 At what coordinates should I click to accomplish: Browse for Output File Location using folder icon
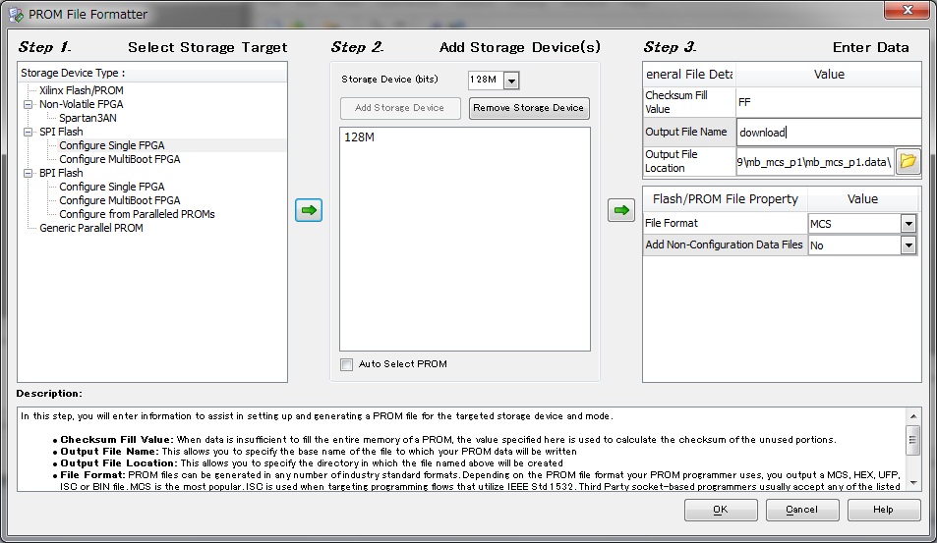[x=908, y=161]
